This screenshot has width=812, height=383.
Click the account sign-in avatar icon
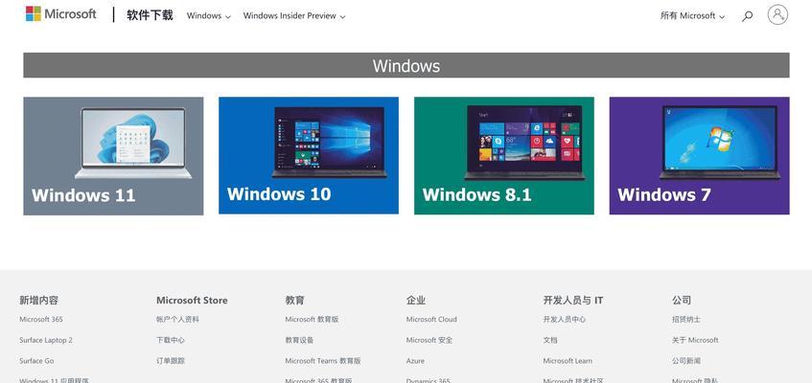(x=777, y=15)
